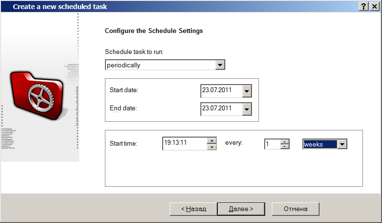Screen dimensions: 382x223
Task: Expand the Start date calendar dropdown
Action: pyautogui.click(x=247, y=91)
